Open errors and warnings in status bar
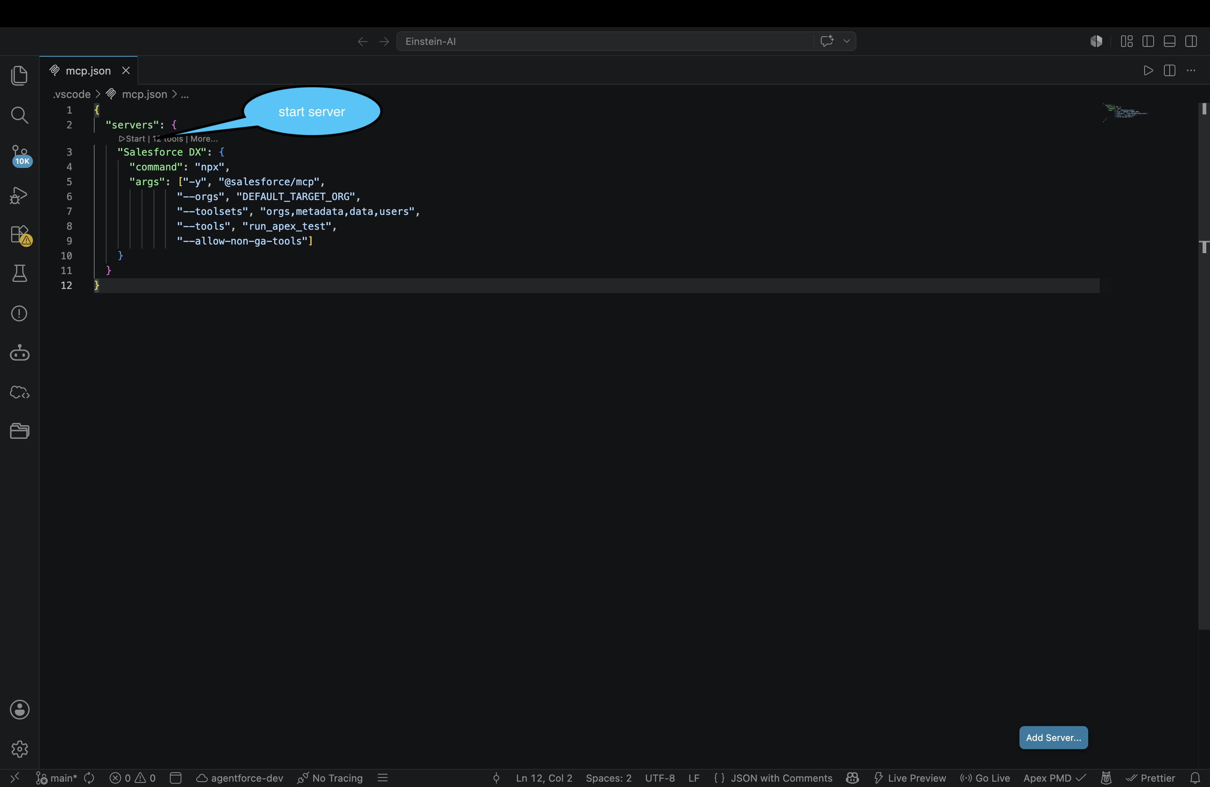 (133, 778)
